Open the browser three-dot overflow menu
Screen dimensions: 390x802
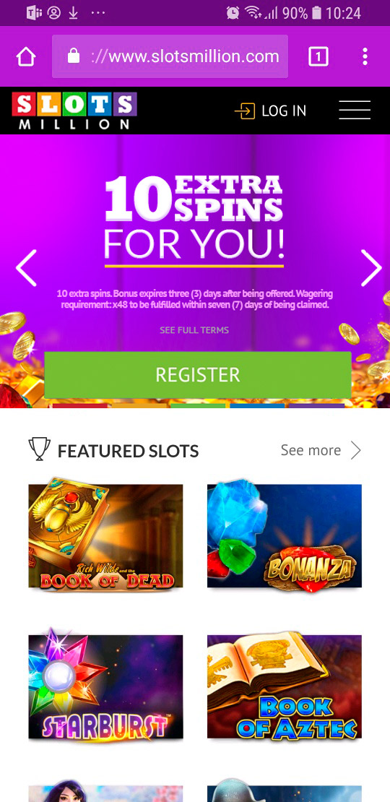(365, 57)
